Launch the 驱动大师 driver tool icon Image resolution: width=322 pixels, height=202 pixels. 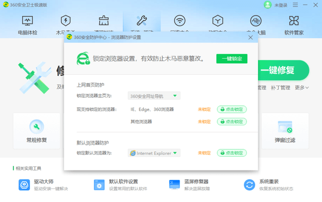click(24, 185)
